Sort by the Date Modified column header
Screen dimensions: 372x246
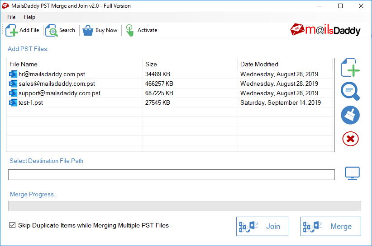(285, 65)
